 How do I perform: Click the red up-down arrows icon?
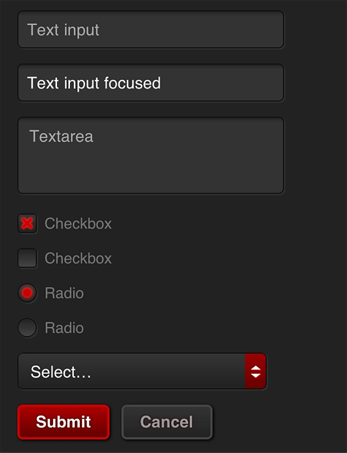[x=255, y=372]
